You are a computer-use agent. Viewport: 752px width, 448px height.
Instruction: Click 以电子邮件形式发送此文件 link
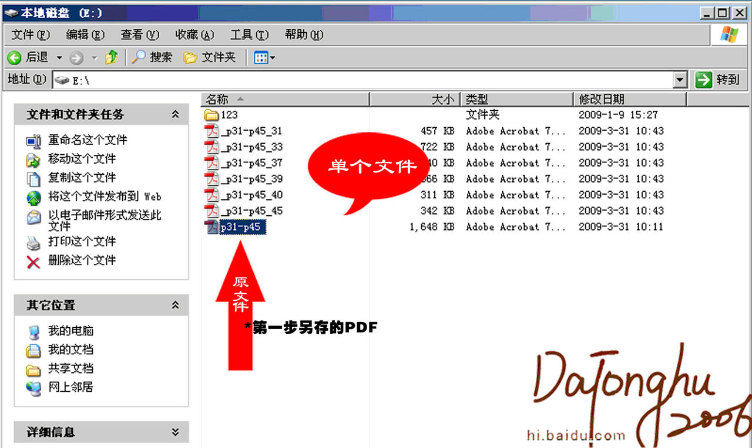[105, 220]
